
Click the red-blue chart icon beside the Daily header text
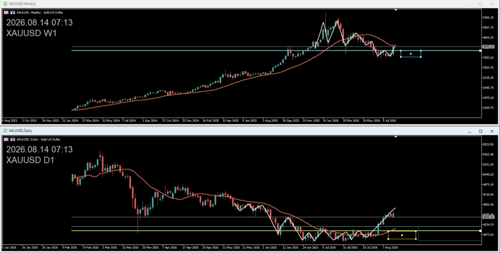click(x=13, y=139)
